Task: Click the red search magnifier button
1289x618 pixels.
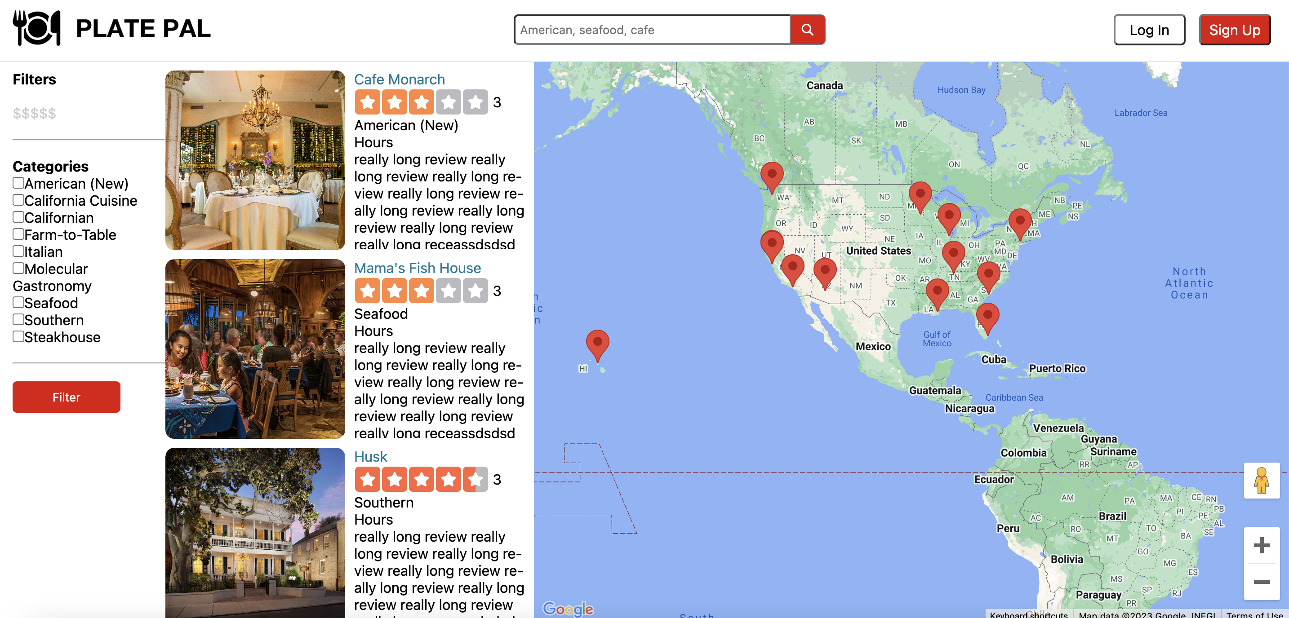Action: coord(807,30)
